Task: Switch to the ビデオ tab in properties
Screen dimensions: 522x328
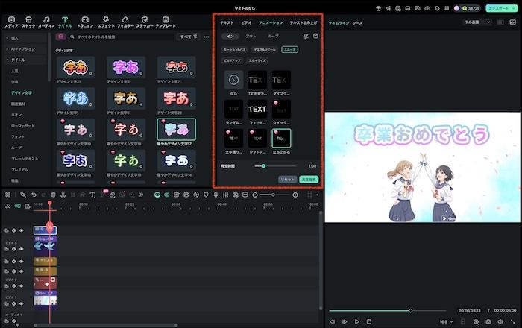Action: click(246, 23)
